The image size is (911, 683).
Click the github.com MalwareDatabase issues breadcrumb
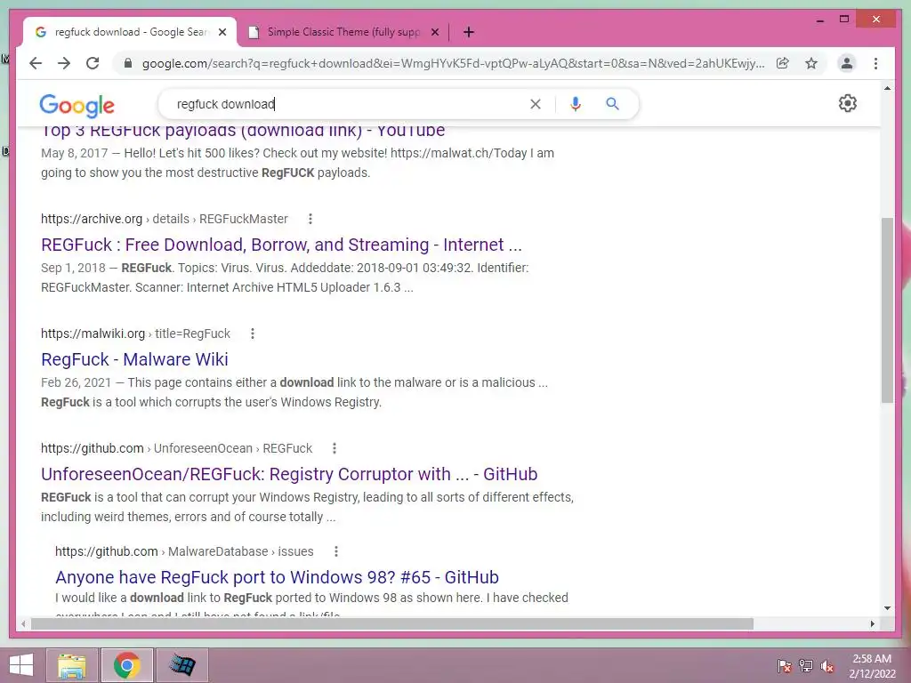click(x=184, y=551)
